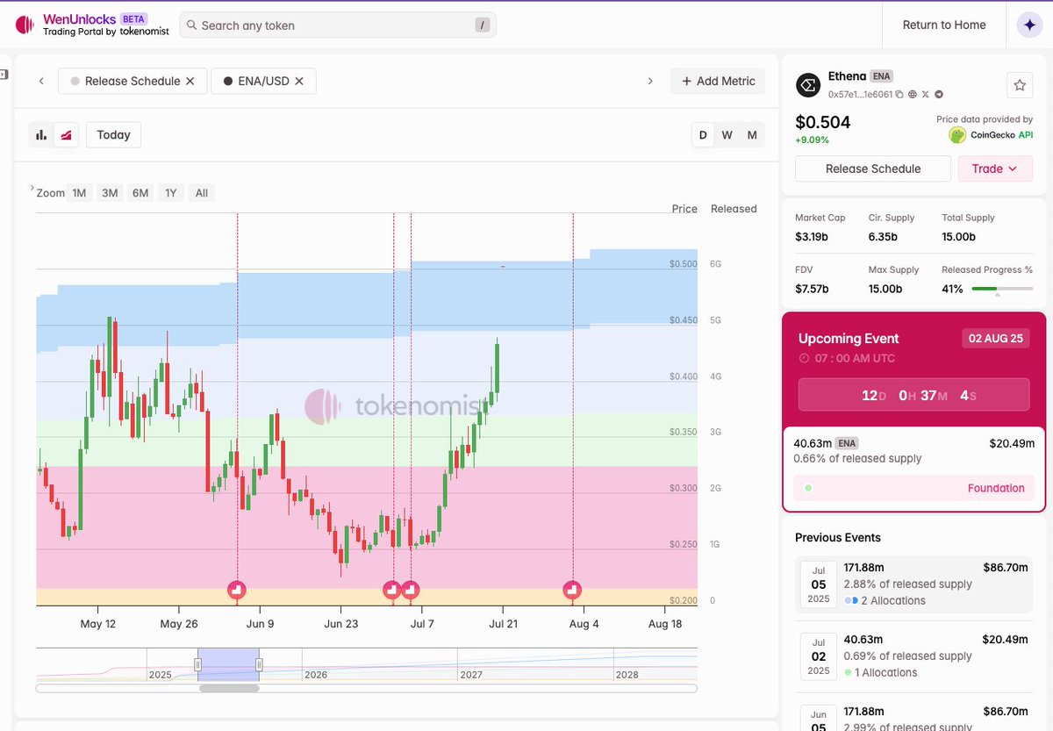The width and height of the screenshot is (1053, 731).
Task: Set zoom range to 1Y
Action: pos(170,193)
